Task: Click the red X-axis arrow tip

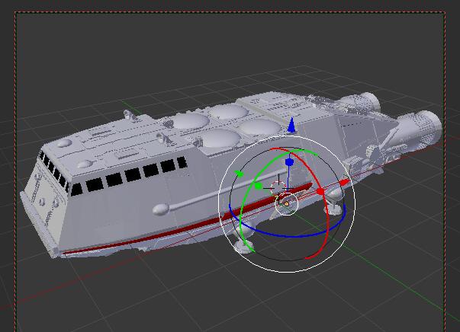Action: click(344, 183)
